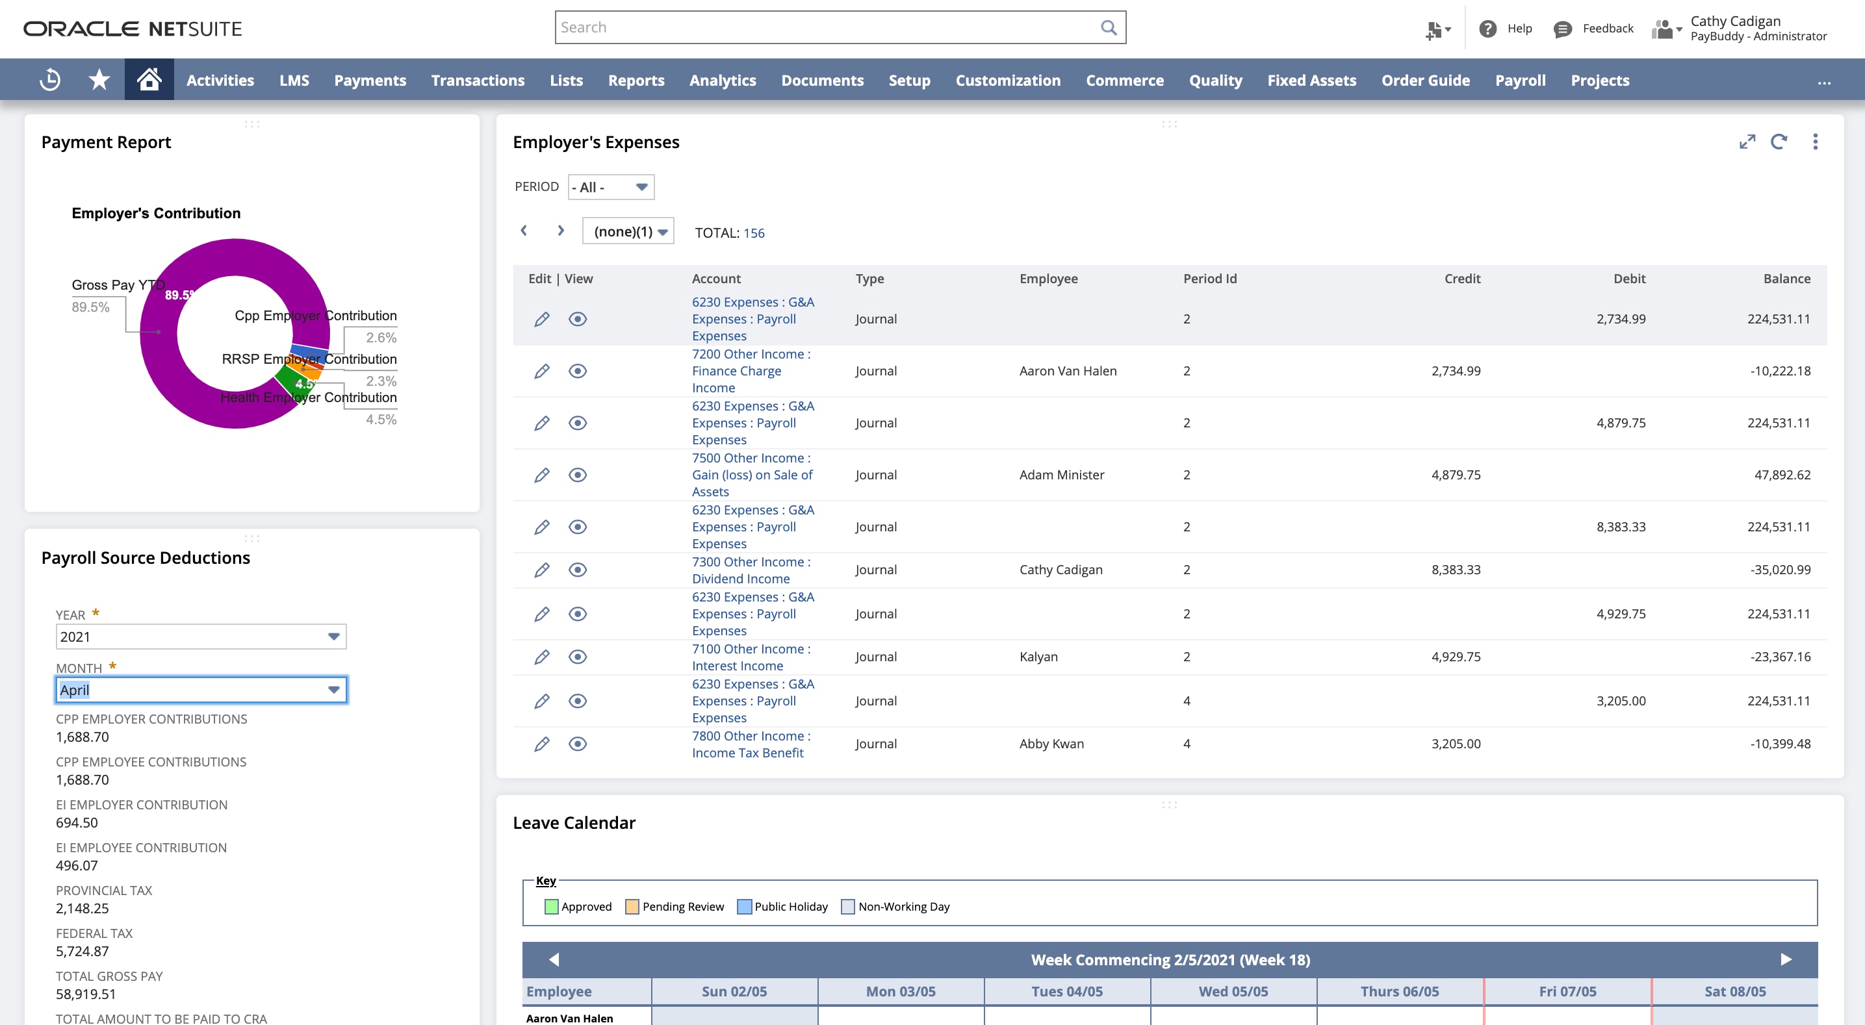
Task: Expand the YEAR 2021 dropdown
Action: (x=333, y=637)
